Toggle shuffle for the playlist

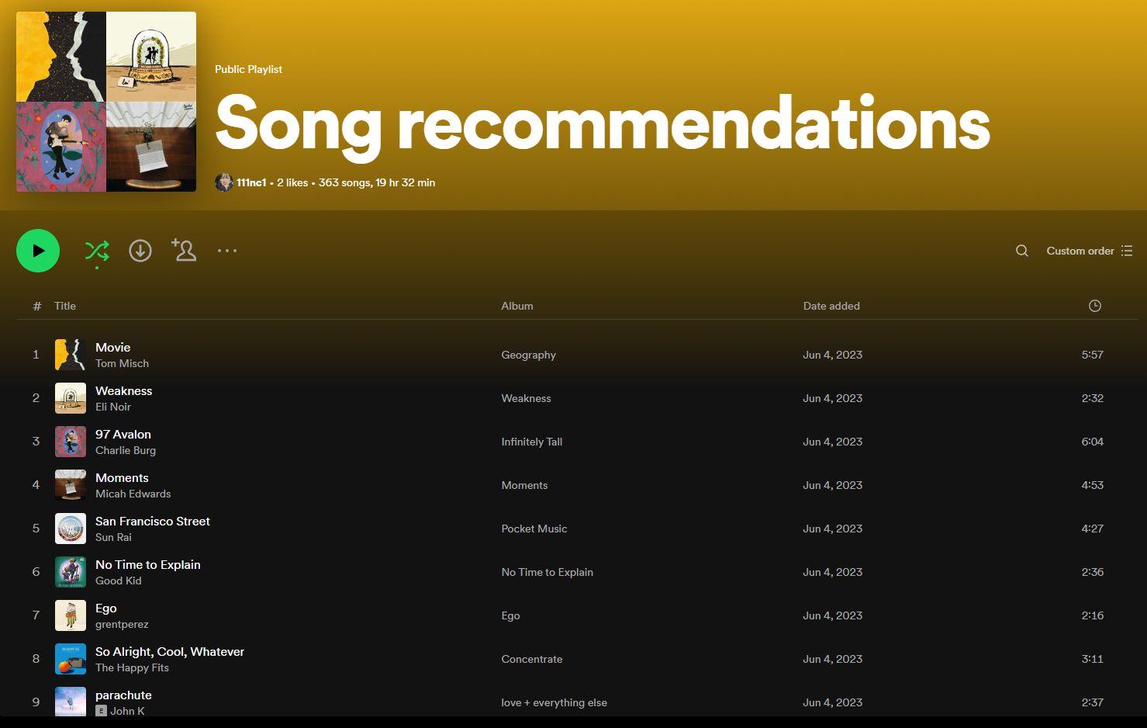click(x=97, y=251)
